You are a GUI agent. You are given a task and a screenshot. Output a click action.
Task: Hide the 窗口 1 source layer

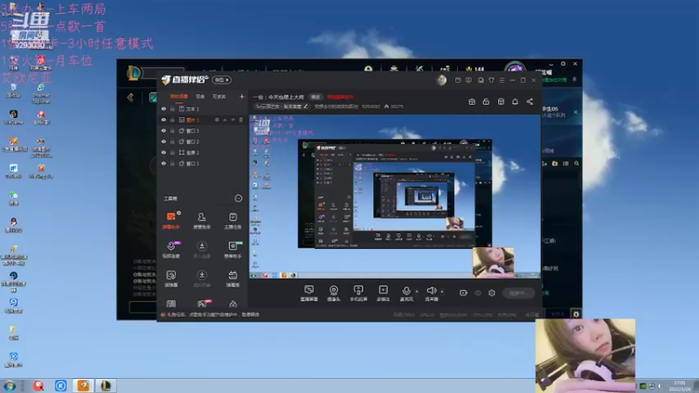click(163, 163)
